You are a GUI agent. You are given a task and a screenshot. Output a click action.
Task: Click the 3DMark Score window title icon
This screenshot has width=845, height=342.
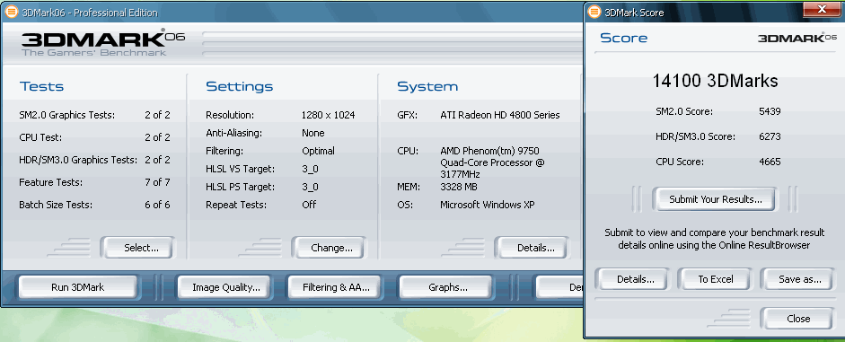coord(594,12)
